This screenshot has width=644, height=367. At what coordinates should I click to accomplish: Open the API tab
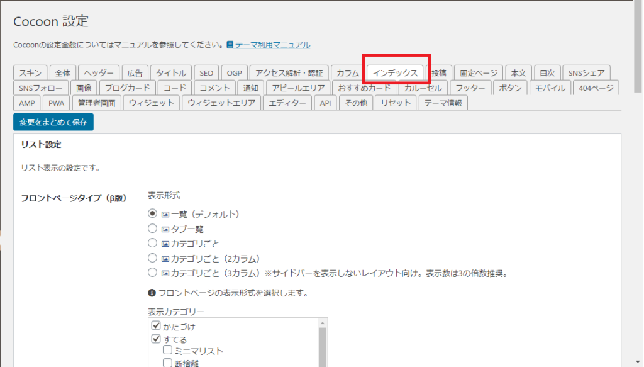[x=325, y=103]
